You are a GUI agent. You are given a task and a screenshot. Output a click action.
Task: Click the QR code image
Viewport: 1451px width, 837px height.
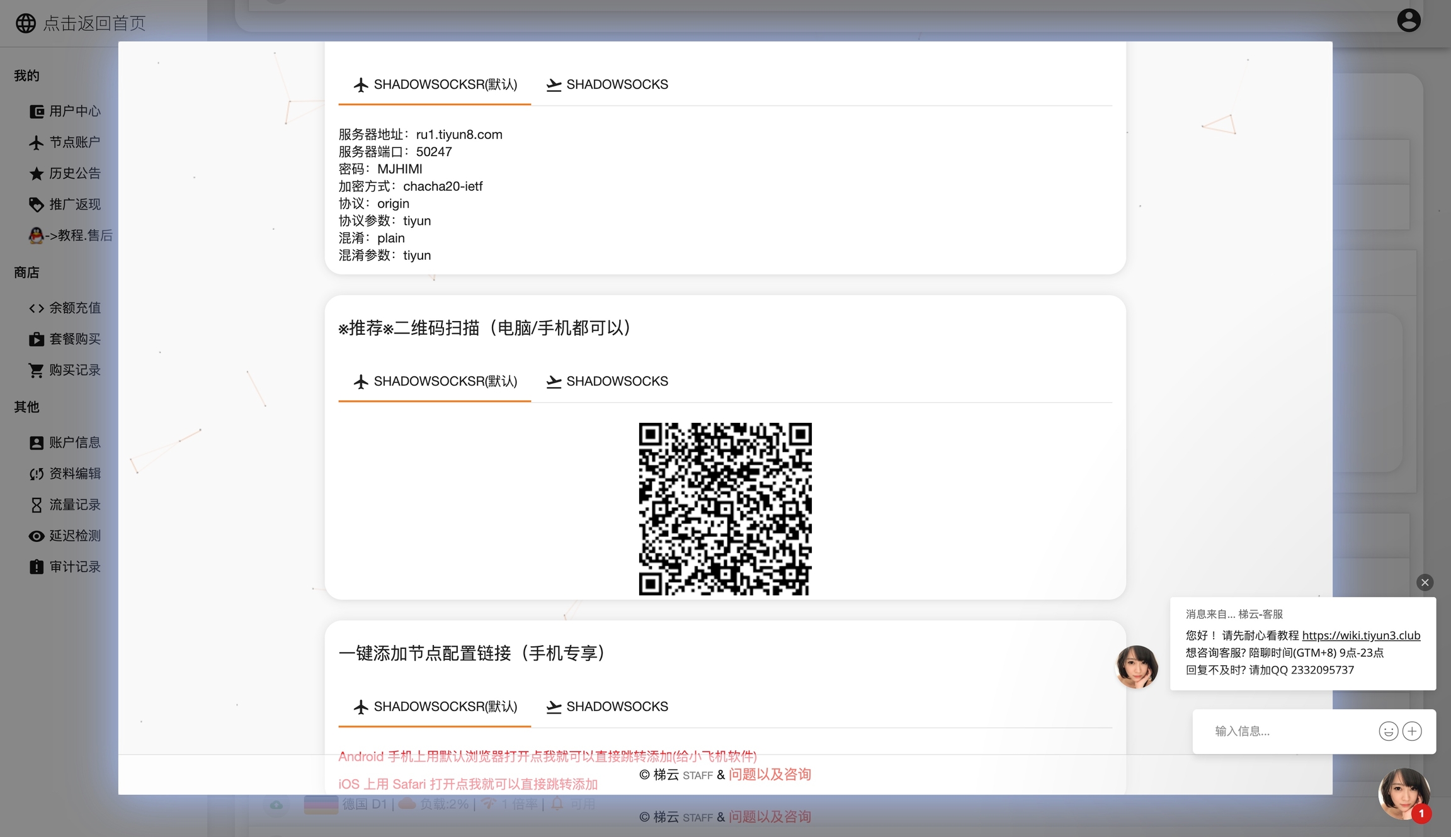725,508
